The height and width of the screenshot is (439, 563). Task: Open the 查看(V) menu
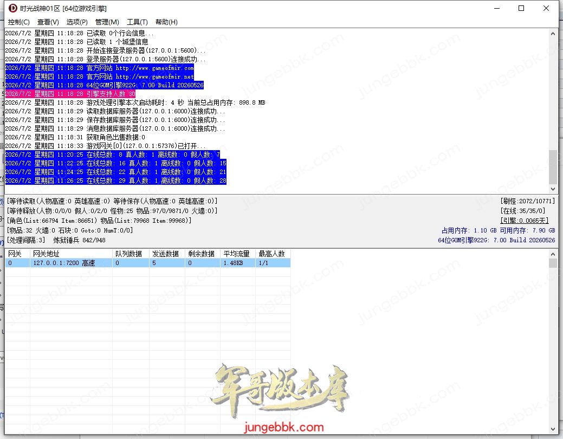tap(48, 22)
